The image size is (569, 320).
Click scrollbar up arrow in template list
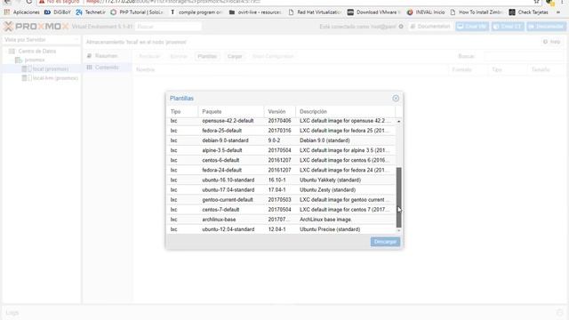point(399,121)
